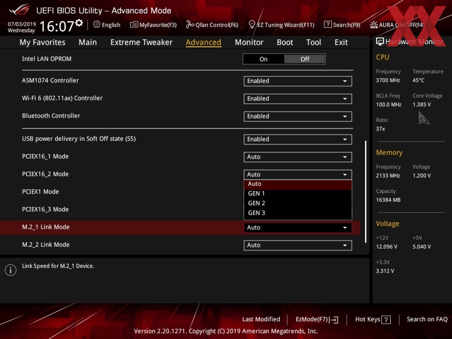
Task: Select GEN 3 in the open list
Action: [x=298, y=213]
